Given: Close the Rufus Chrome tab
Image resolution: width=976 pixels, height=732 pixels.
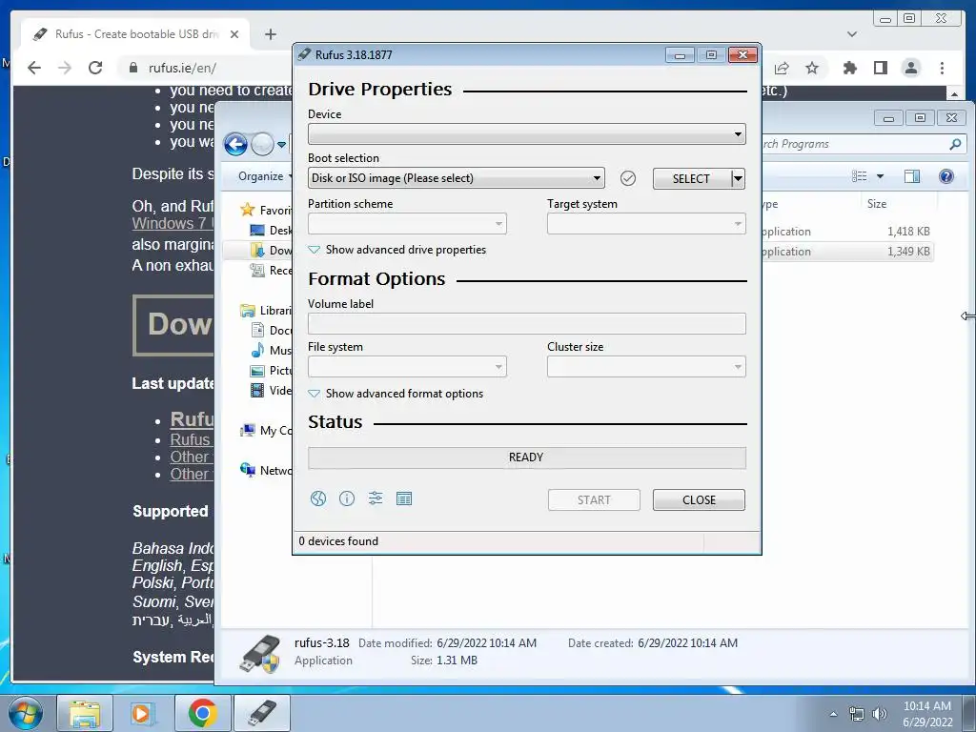Looking at the screenshot, I should pos(234,34).
